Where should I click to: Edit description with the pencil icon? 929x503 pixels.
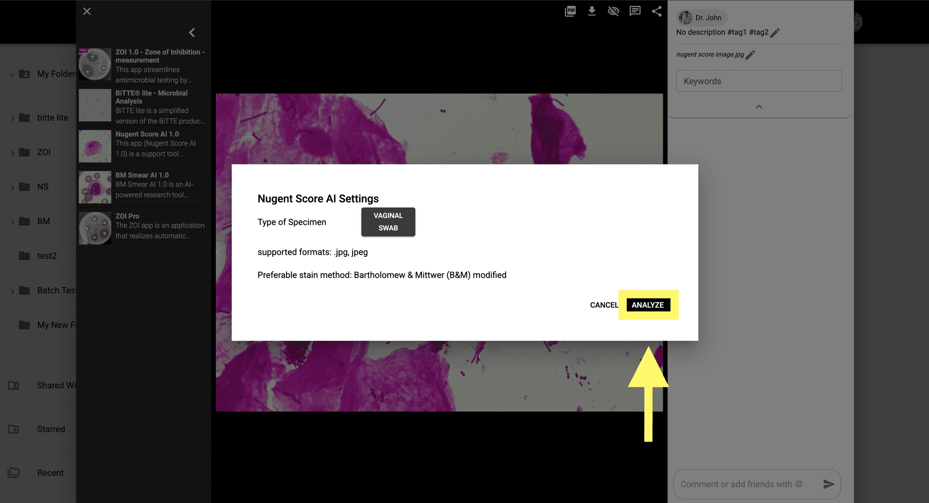pos(775,32)
